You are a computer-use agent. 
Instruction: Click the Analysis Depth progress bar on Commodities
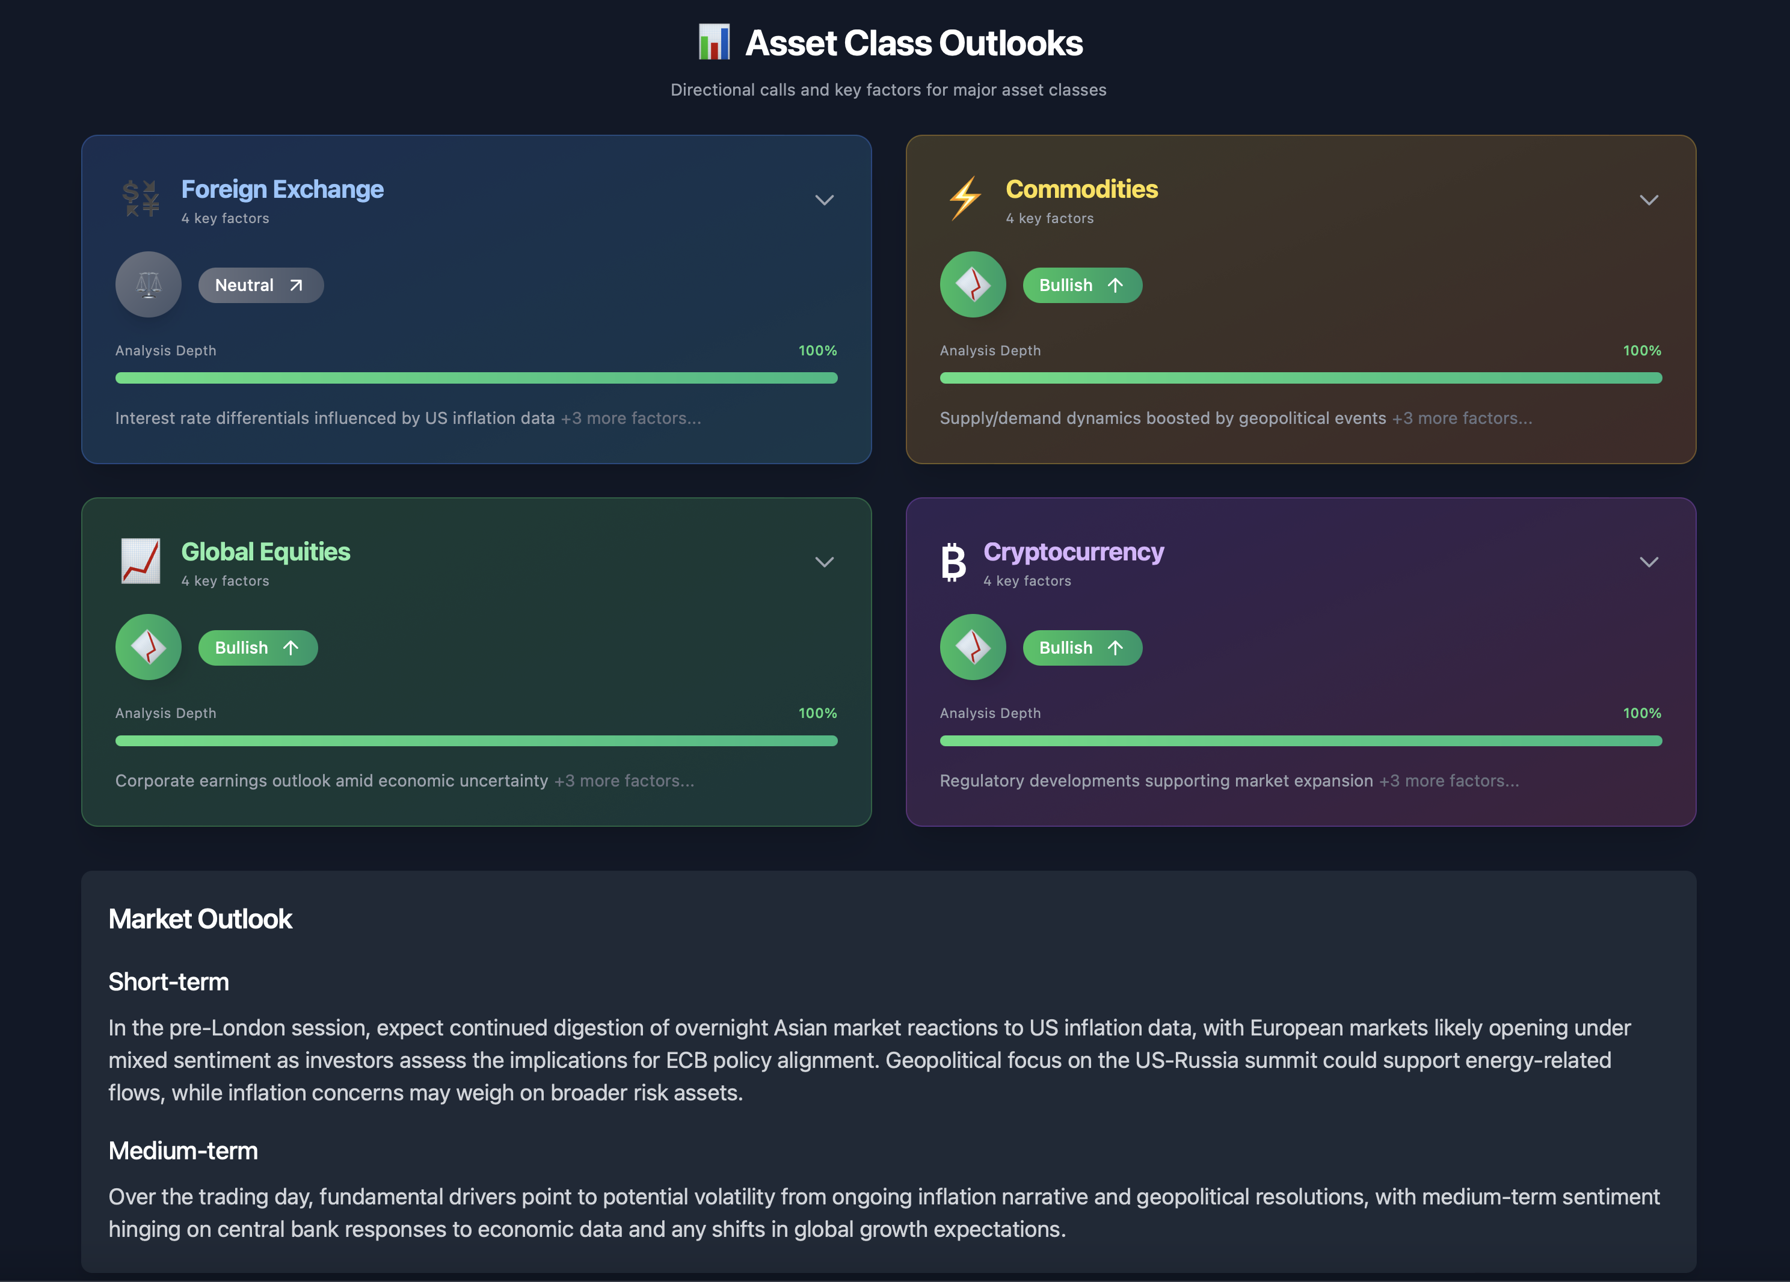1300,378
